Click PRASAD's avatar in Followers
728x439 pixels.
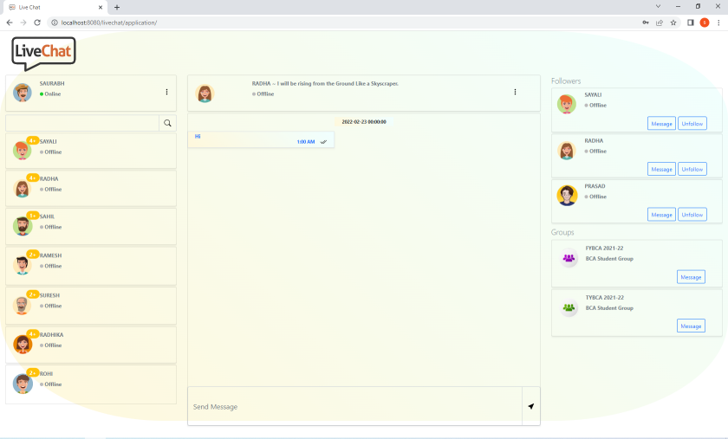click(567, 196)
